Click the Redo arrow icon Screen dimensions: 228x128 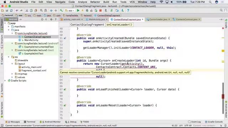click(x=21, y=10)
